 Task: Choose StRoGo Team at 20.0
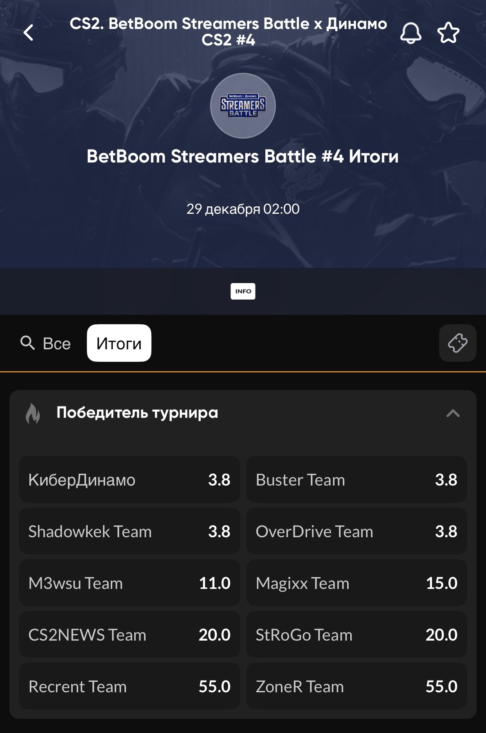pyautogui.click(x=356, y=635)
